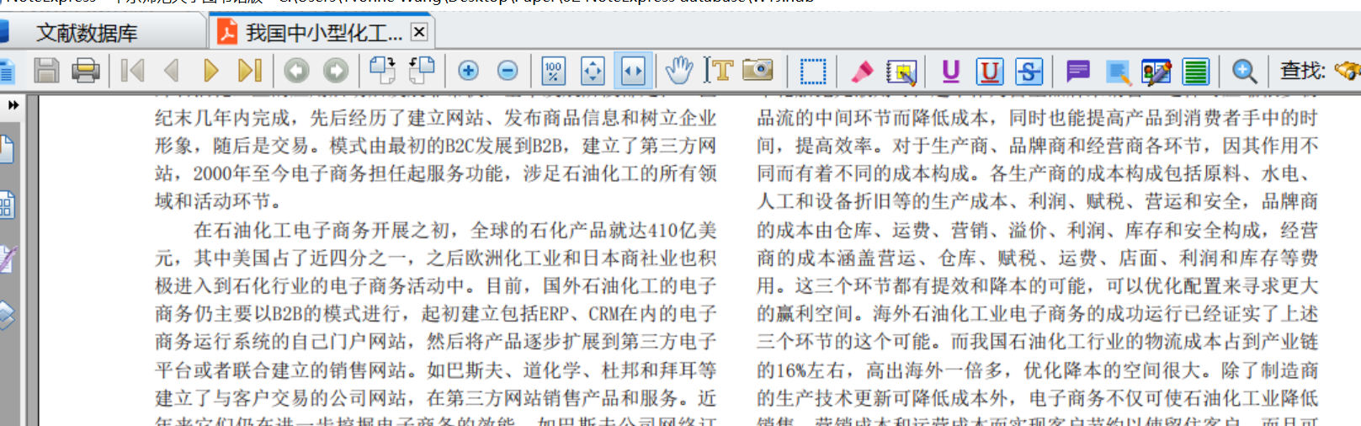Rotate page counterclockwise
The width and height of the screenshot is (1361, 426).
[x=422, y=71]
